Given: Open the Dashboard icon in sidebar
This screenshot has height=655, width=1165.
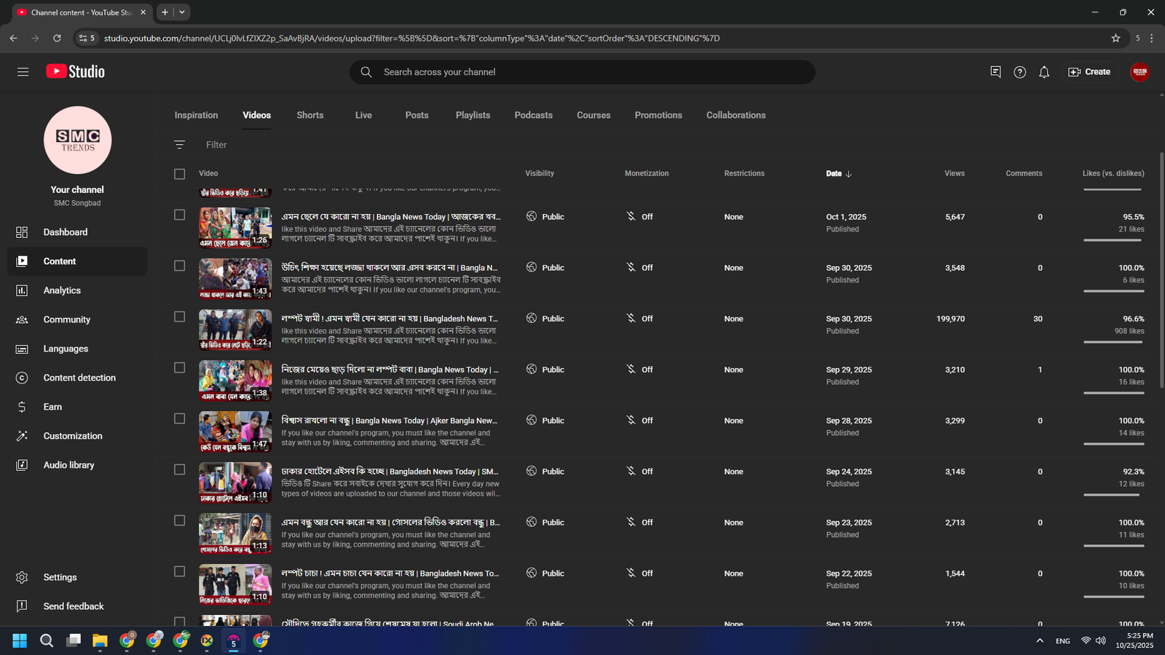Looking at the screenshot, I should 22,232.
